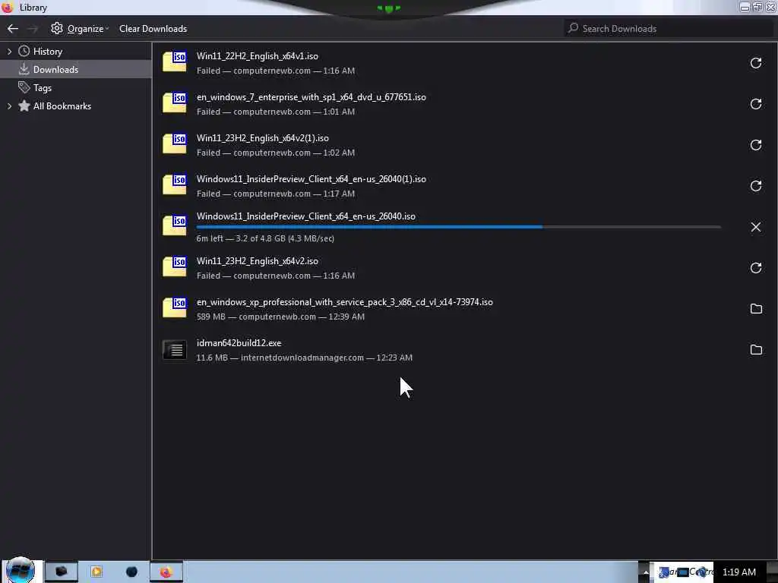Go back with the left arrow button

click(13, 29)
